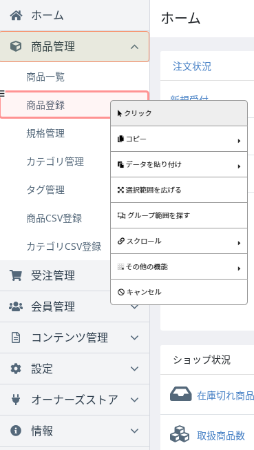The width and height of the screenshot is (254, 450).
Task: Expand the コンテンツ管理 chevron
Action: pyautogui.click(x=134, y=337)
